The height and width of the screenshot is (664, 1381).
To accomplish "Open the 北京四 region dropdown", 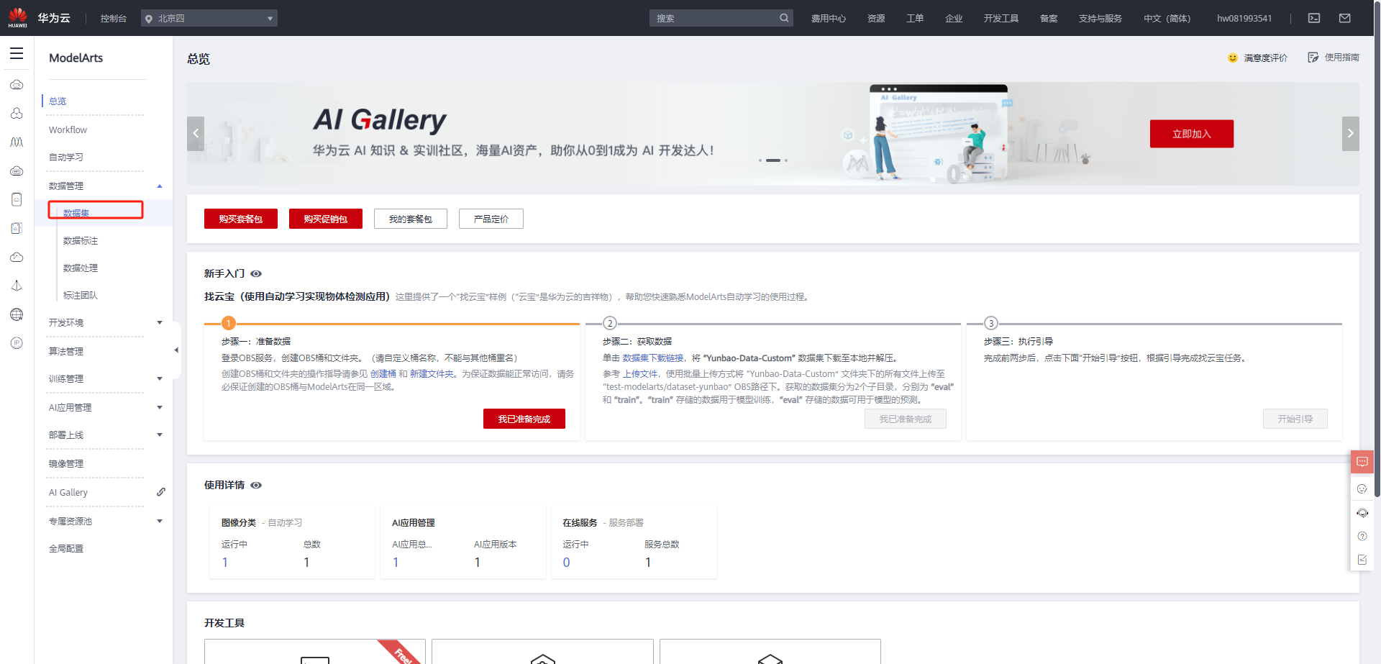I will 209,18.
